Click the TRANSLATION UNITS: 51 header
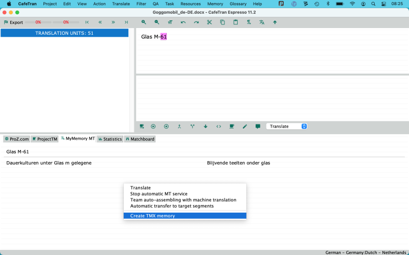Image resolution: width=409 pixels, height=255 pixels. pyautogui.click(x=64, y=33)
